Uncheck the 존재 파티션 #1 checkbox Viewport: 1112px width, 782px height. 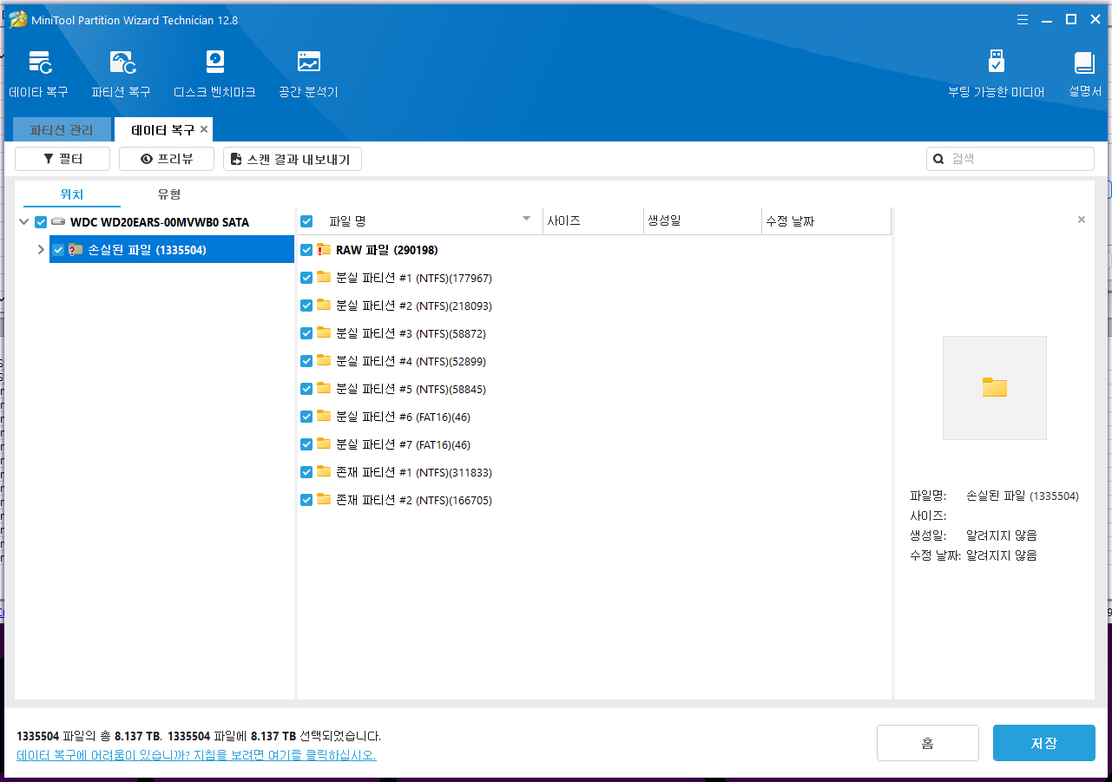[306, 472]
